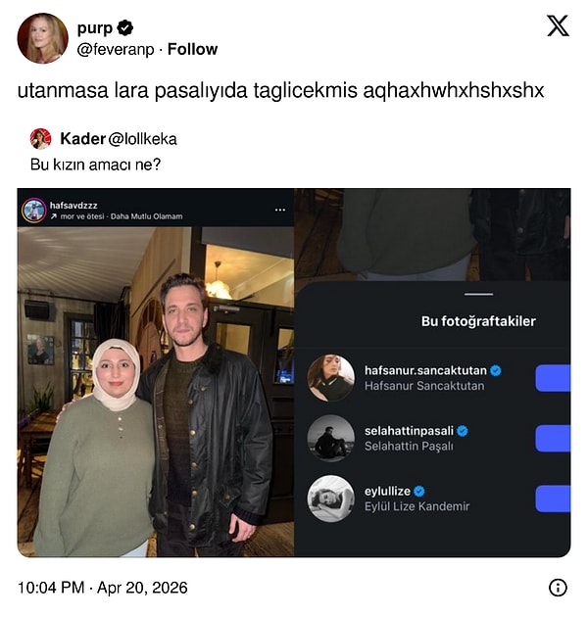This screenshot has height=617, width=588.
Task: Open the tweet timestamp link
Action: [102, 588]
